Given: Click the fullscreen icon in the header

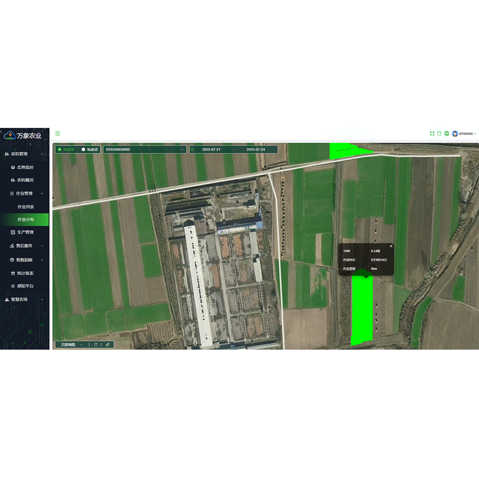Looking at the screenshot, I should pyautogui.click(x=432, y=134).
